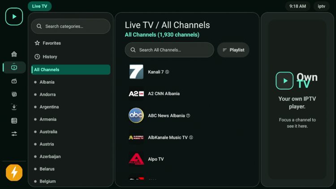Click the History clock icon
This screenshot has width=336, height=189.
37,56
